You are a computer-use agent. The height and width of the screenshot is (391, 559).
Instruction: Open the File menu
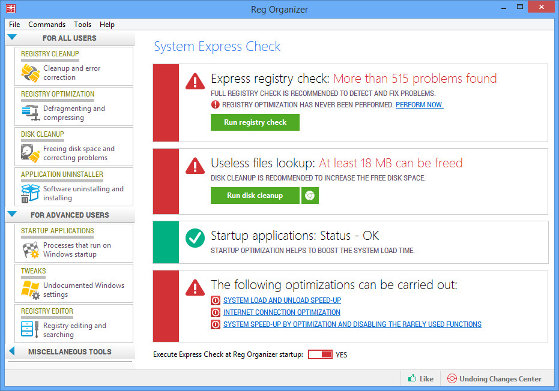click(14, 25)
